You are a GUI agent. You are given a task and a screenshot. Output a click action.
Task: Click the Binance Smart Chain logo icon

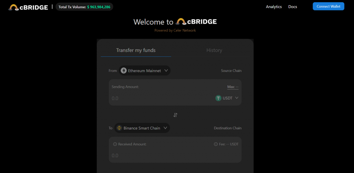point(119,128)
